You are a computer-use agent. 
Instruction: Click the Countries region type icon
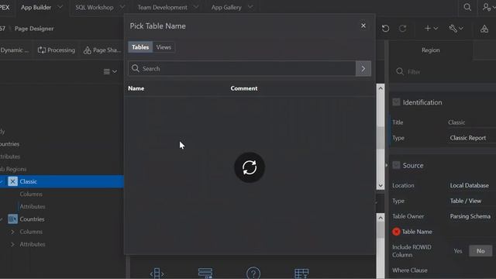click(12, 219)
